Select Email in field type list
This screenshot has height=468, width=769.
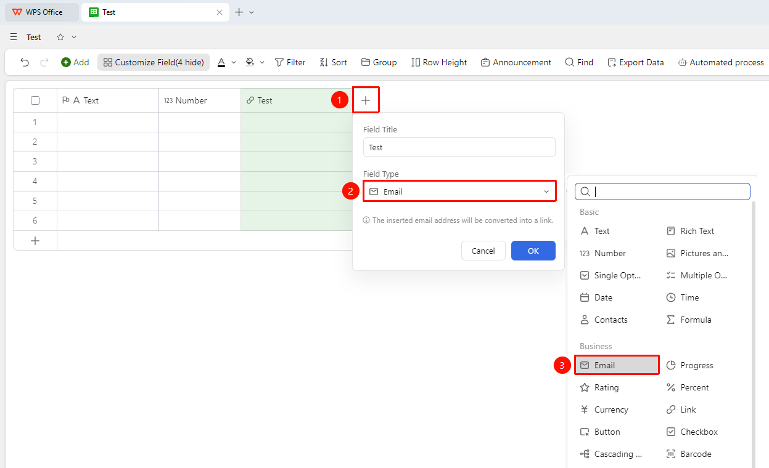617,365
